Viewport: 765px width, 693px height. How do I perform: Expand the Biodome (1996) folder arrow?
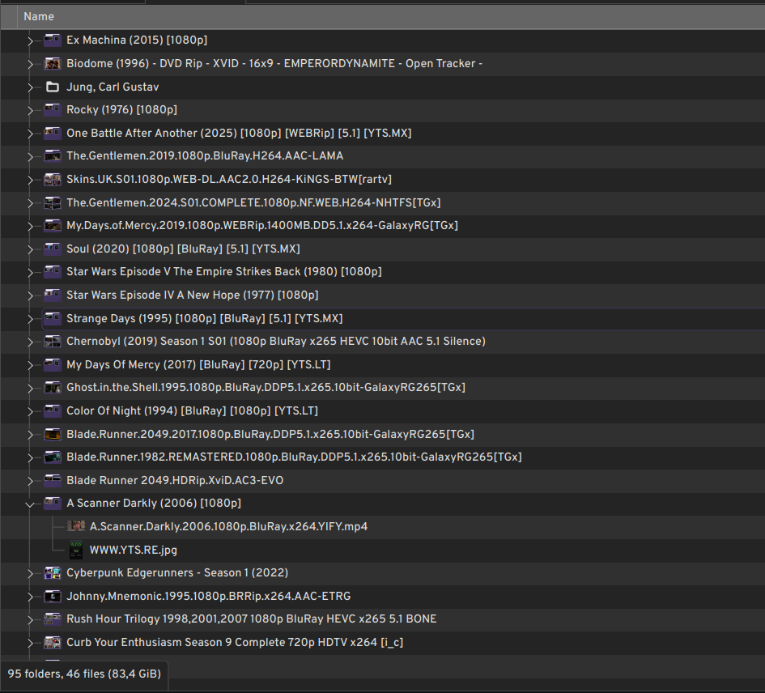30,64
